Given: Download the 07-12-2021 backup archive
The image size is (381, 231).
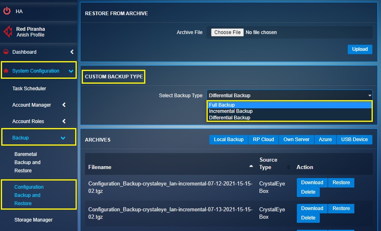Looking at the screenshot, I should [x=312, y=183].
